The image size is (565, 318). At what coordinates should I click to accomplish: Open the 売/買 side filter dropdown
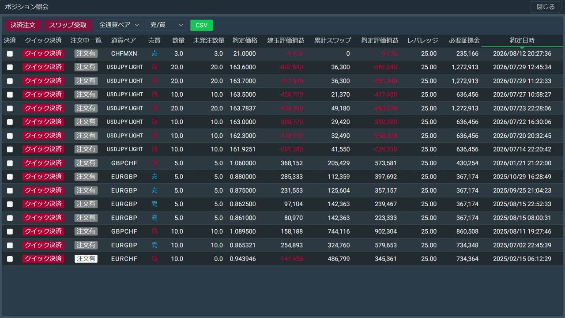(x=167, y=25)
